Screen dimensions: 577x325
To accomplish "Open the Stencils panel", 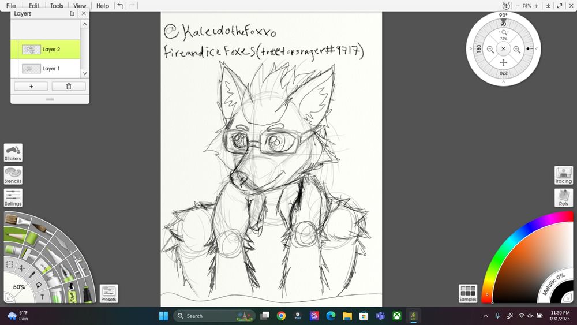I will tap(13, 175).
